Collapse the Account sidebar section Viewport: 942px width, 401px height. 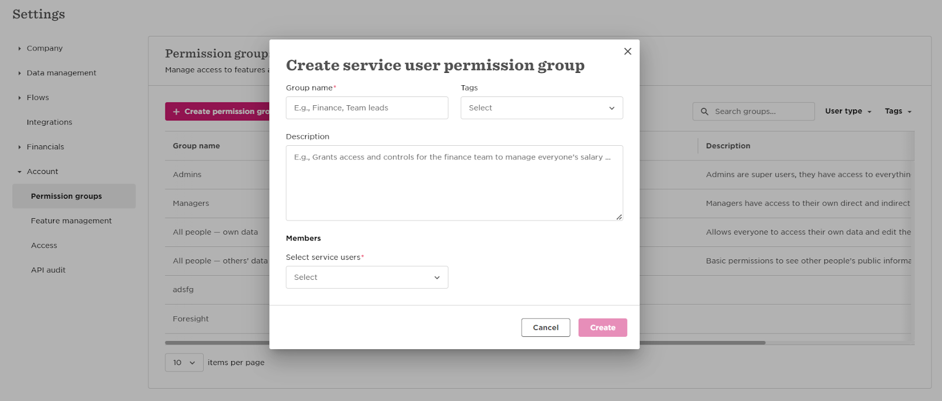coord(19,172)
